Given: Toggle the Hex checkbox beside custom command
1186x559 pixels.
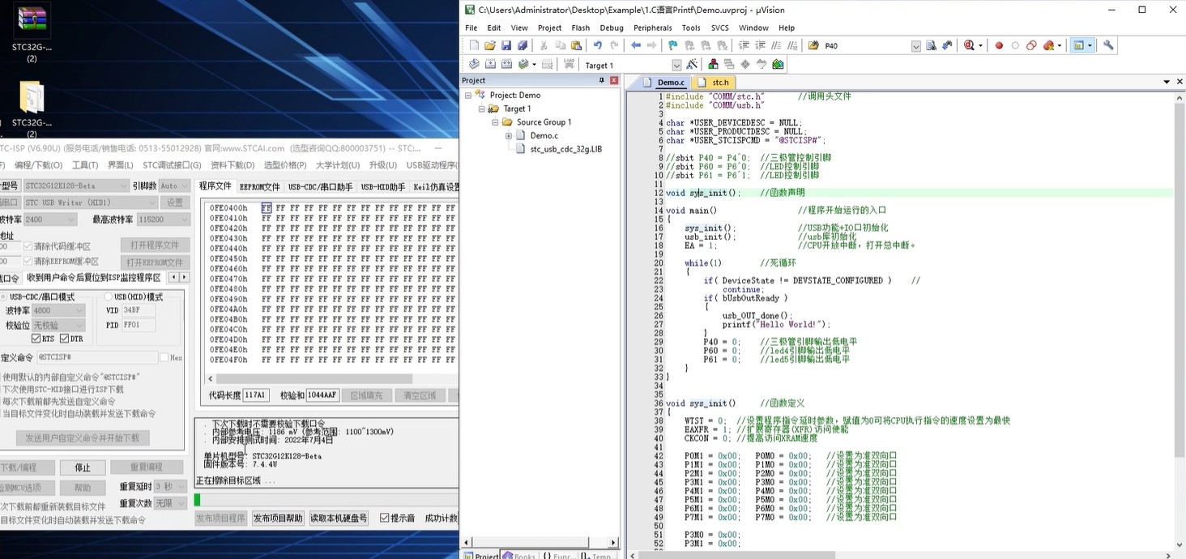Looking at the screenshot, I should 164,357.
